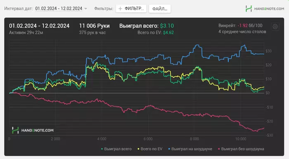Click the Винрейт -1.92 бб/100 value
Screen dimensions: 289x159
coord(240,26)
